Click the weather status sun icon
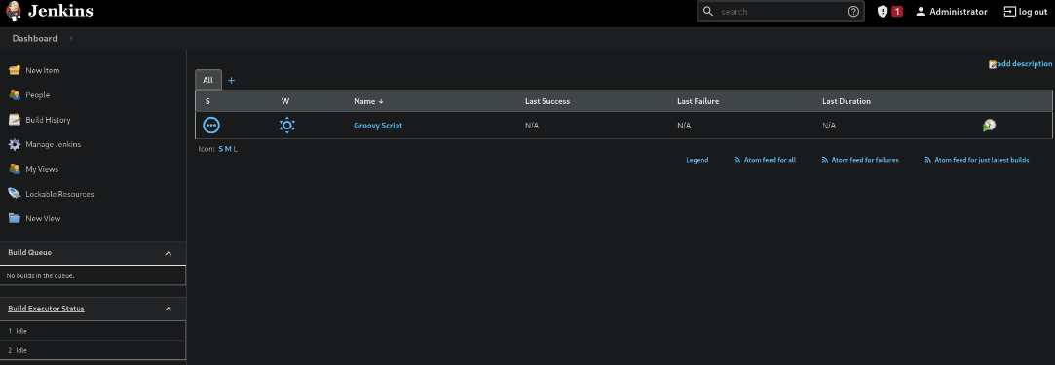 pos(287,125)
